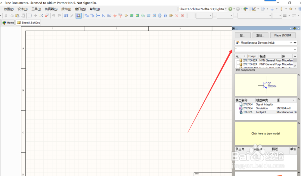301x176 pixels.
Task: Expand the Miscellaneous Devices.IntLib library dropdown
Action: pyautogui.click(x=291, y=43)
